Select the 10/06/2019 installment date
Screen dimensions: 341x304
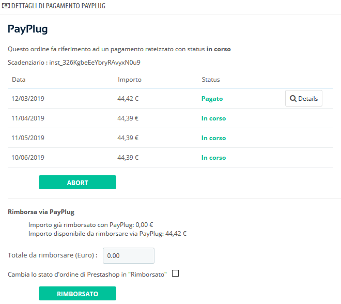28,158
